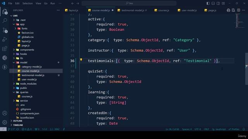Open the Run menu

53,3
